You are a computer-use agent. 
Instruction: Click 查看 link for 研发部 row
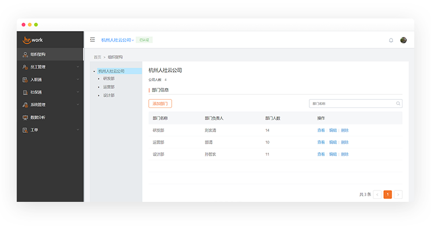click(321, 130)
